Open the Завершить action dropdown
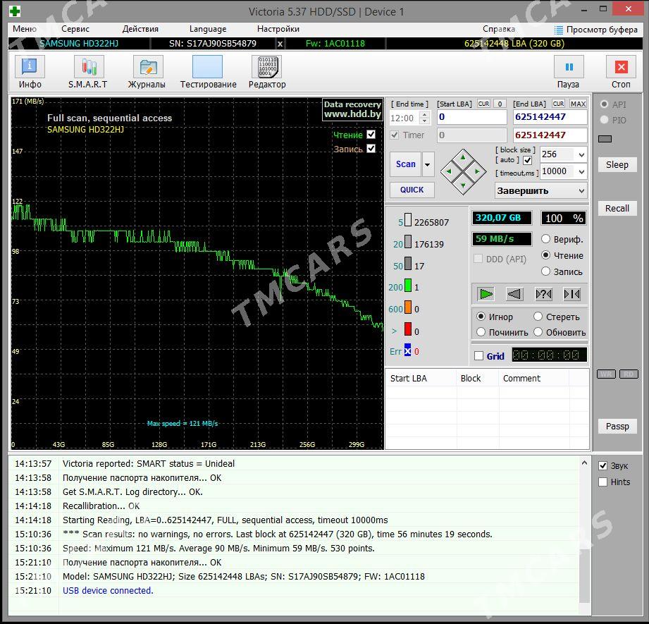Image resolution: width=649 pixels, height=624 pixels. pos(540,191)
